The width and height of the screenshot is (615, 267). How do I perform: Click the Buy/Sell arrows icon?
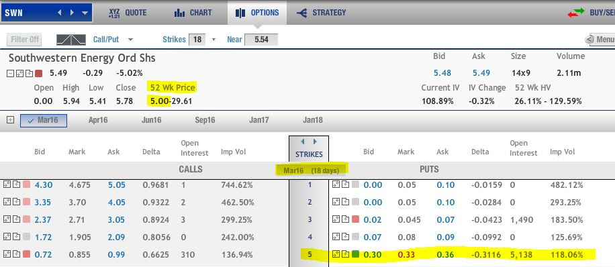(576, 13)
